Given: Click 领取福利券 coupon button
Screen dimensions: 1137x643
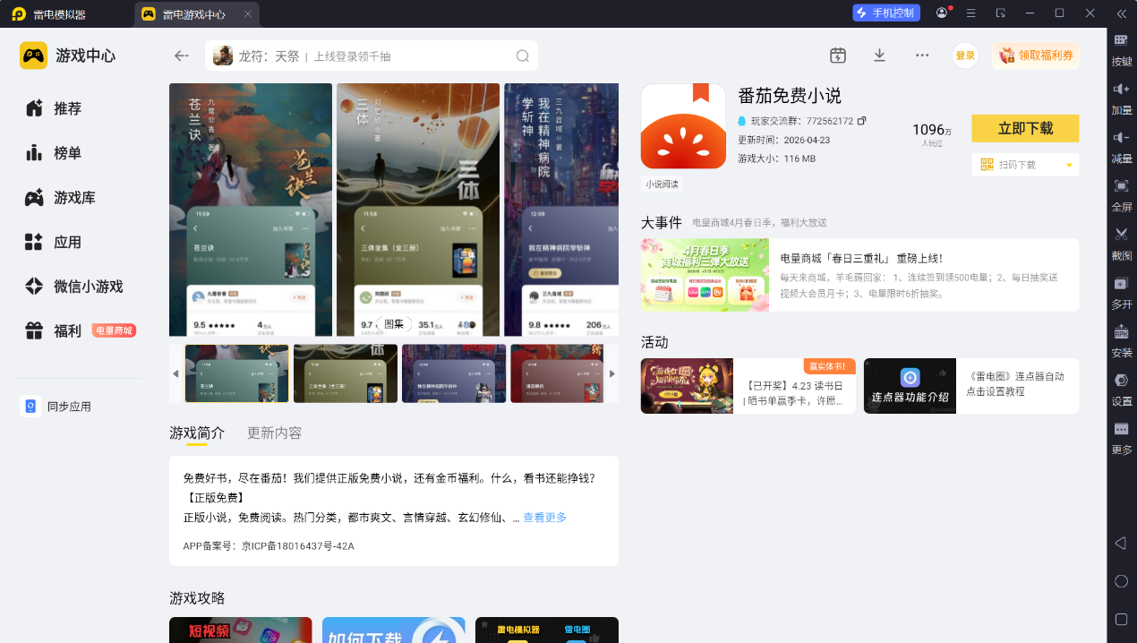Looking at the screenshot, I should pyautogui.click(x=1035, y=56).
